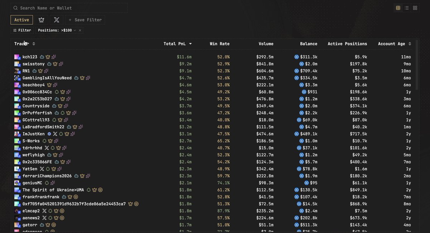
Task: Click geniusMC's 74.1% win rate
Action: tap(223, 183)
